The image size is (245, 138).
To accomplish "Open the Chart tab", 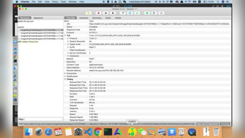I will tap(108, 18).
